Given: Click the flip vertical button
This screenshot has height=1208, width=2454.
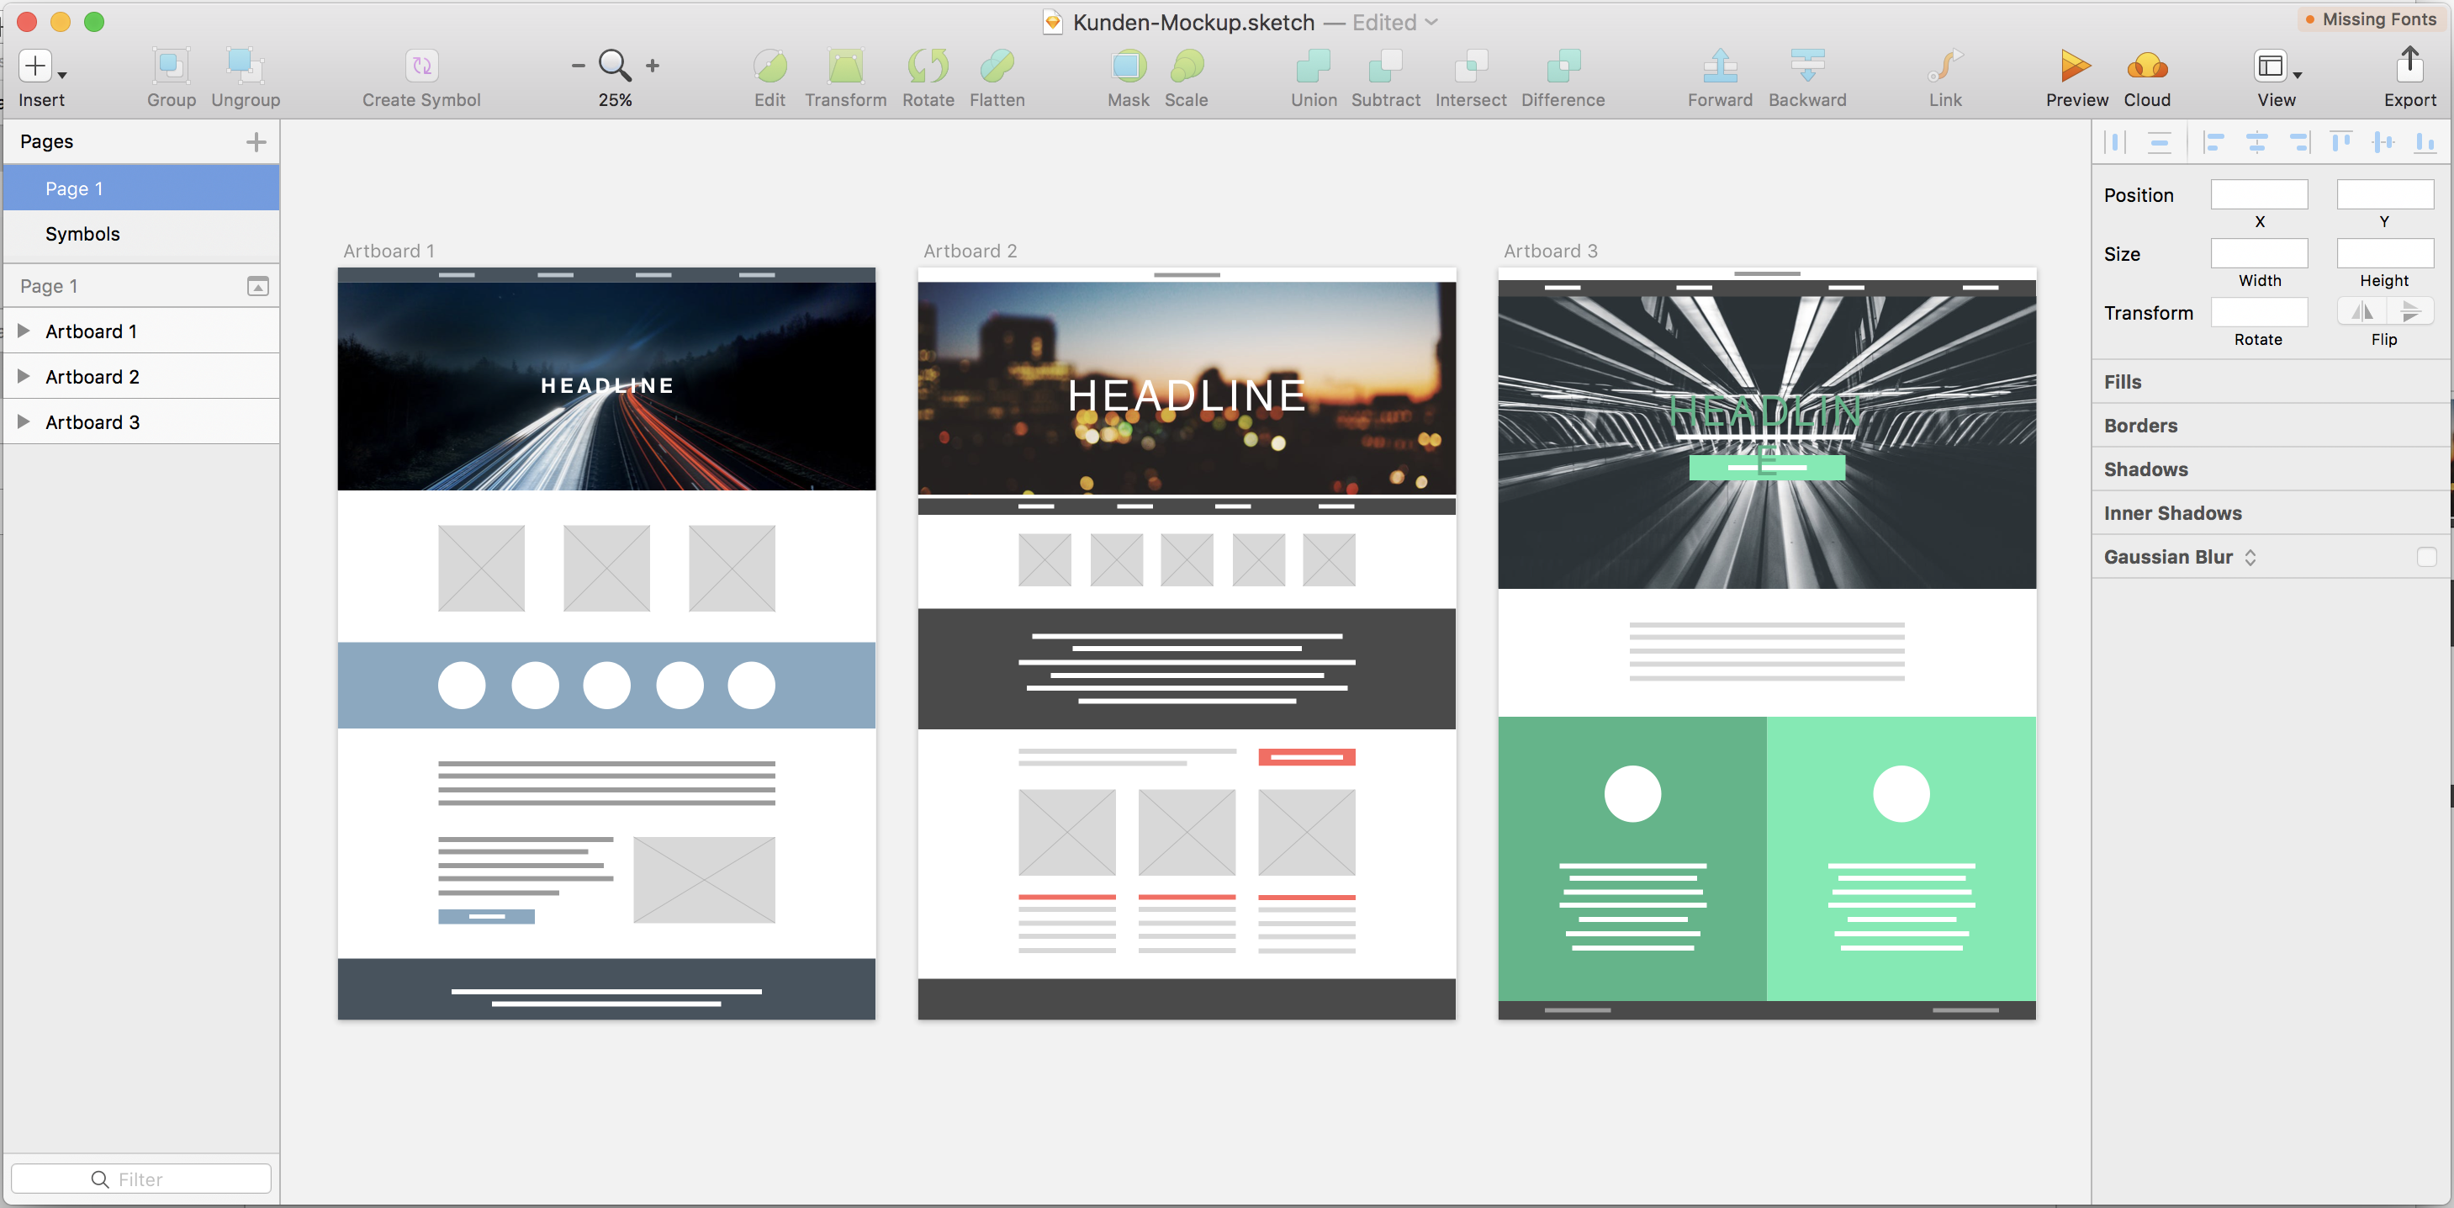Looking at the screenshot, I should click(x=2409, y=311).
